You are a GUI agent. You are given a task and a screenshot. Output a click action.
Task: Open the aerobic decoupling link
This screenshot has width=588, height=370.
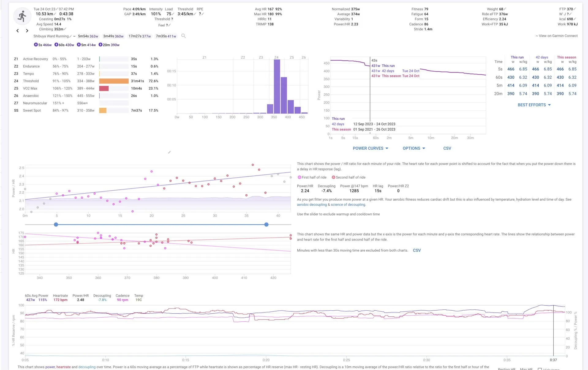[312, 205]
